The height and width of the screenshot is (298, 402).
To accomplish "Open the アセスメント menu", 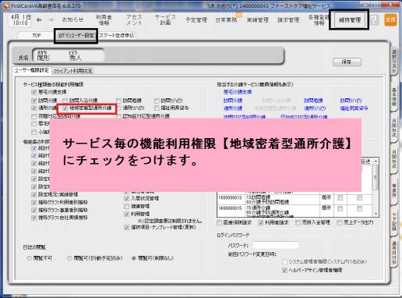I will click(x=134, y=20).
